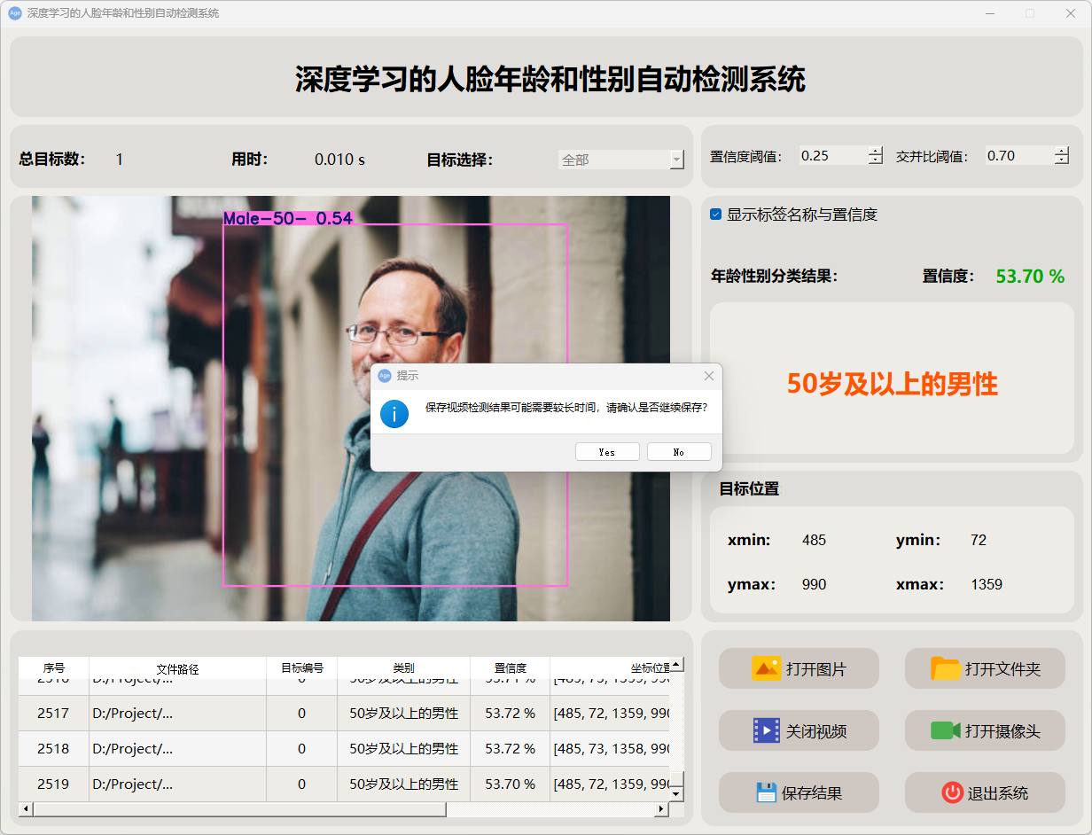Click the folder icon on 打开文件夹
Screen dimensions: 1092x835
click(x=946, y=668)
